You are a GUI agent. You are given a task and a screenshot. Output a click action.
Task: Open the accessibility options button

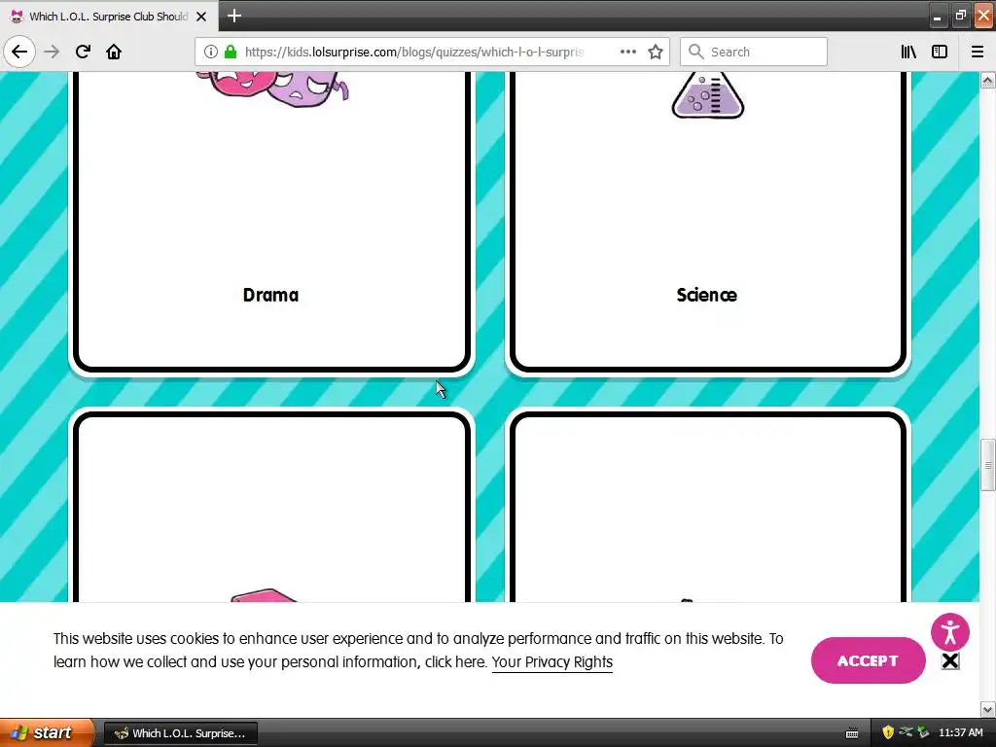click(x=949, y=632)
